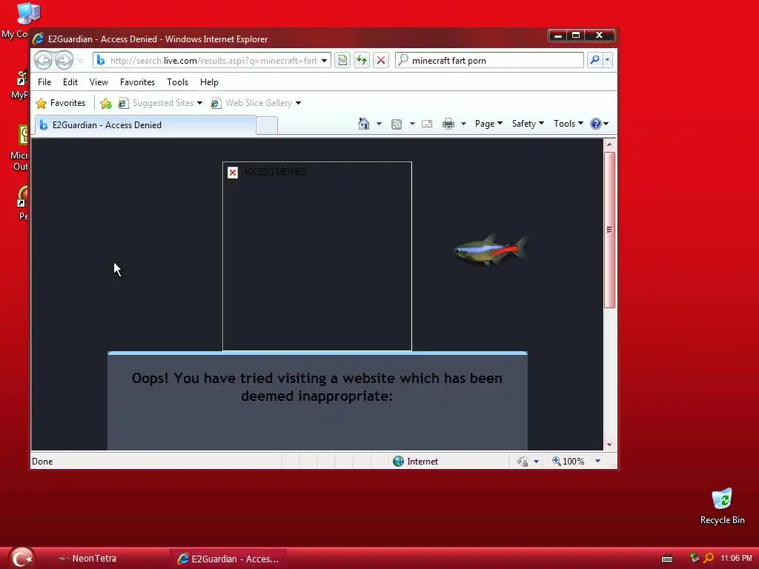Click the Favorites star button

[x=61, y=103]
